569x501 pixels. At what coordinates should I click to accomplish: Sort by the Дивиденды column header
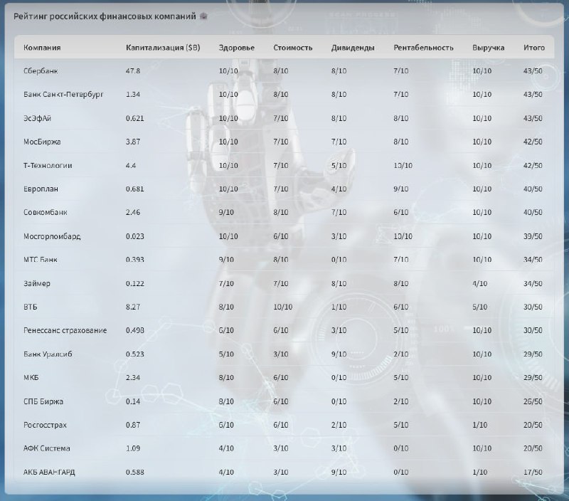(353, 48)
